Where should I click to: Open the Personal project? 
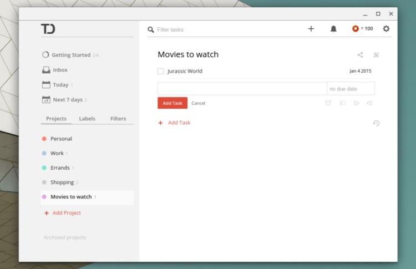click(61, 139)
